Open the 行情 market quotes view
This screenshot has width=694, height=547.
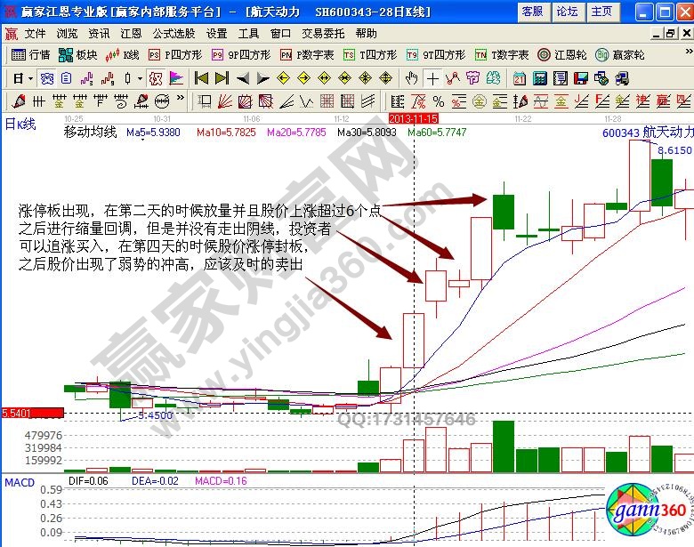click(31, 54)
